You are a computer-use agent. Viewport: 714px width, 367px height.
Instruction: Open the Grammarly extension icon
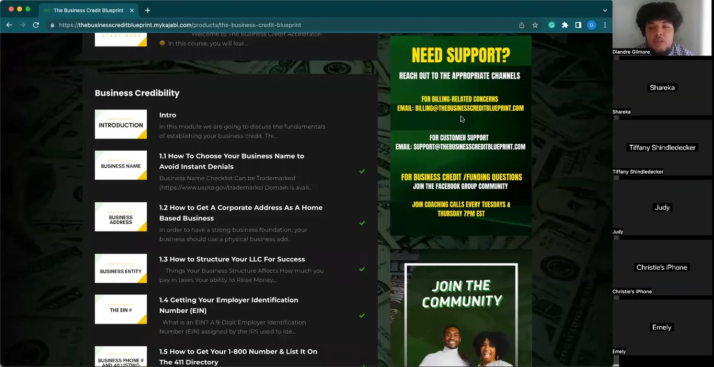[551, 25]
